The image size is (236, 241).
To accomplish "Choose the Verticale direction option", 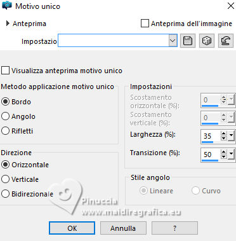I will pyautogui.click(x=5, y=179).
